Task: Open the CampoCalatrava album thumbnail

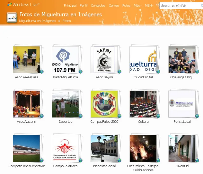Action: (x=65, y=149)
